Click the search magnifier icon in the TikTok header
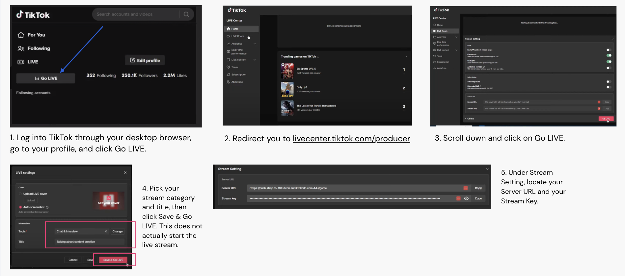Screen dimensions: 625x276 click(x=186, y=14)
